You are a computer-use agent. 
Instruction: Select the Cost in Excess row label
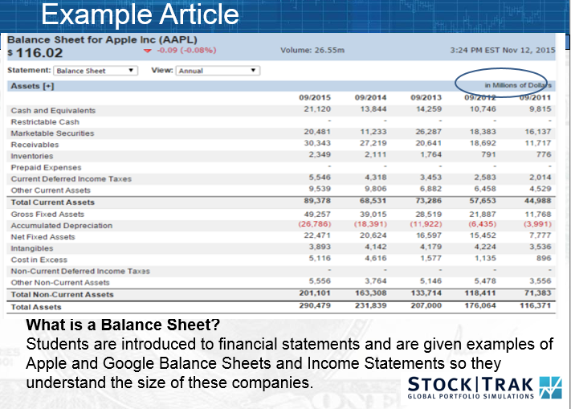point(39,260)
